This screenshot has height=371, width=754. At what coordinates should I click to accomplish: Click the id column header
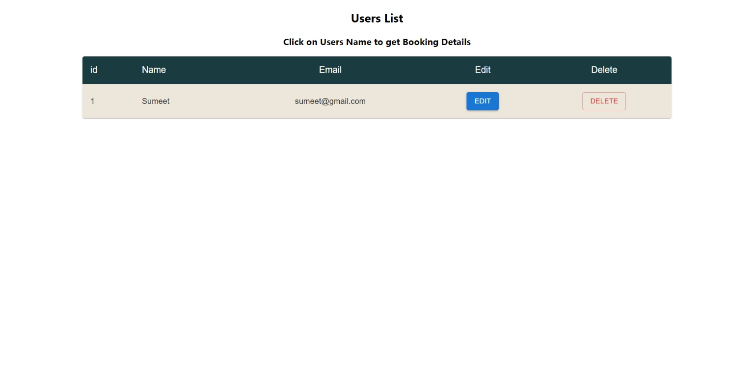(94, 70)
